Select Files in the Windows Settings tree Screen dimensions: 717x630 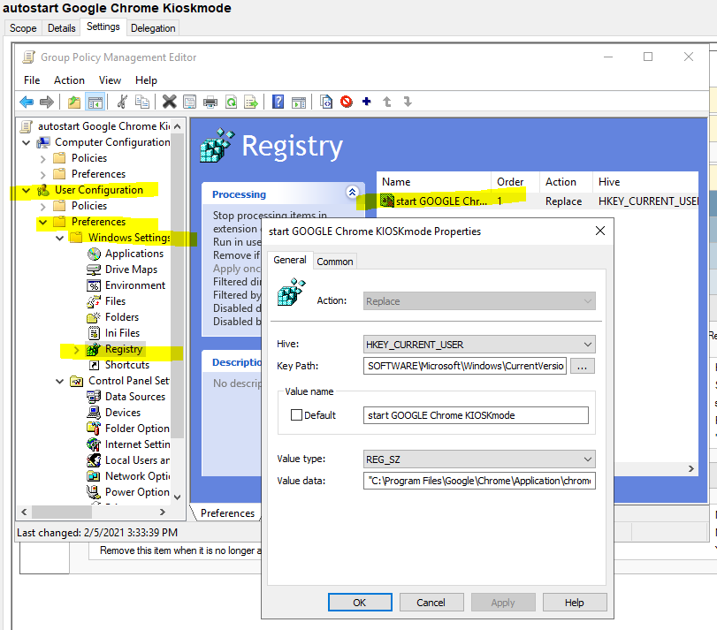pos(115,301)
